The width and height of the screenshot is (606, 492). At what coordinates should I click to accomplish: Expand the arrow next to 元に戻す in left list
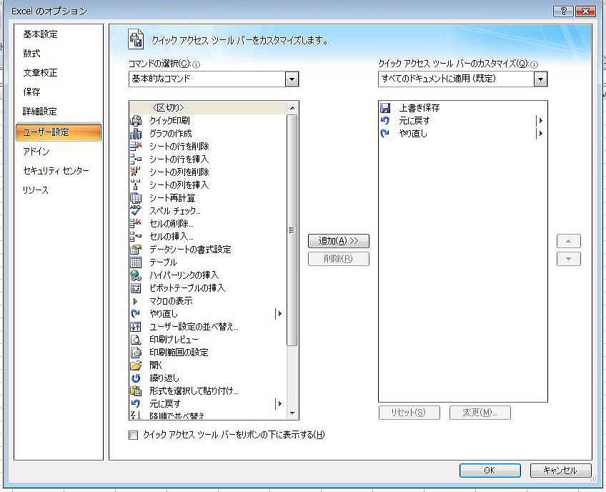point(279,404)
